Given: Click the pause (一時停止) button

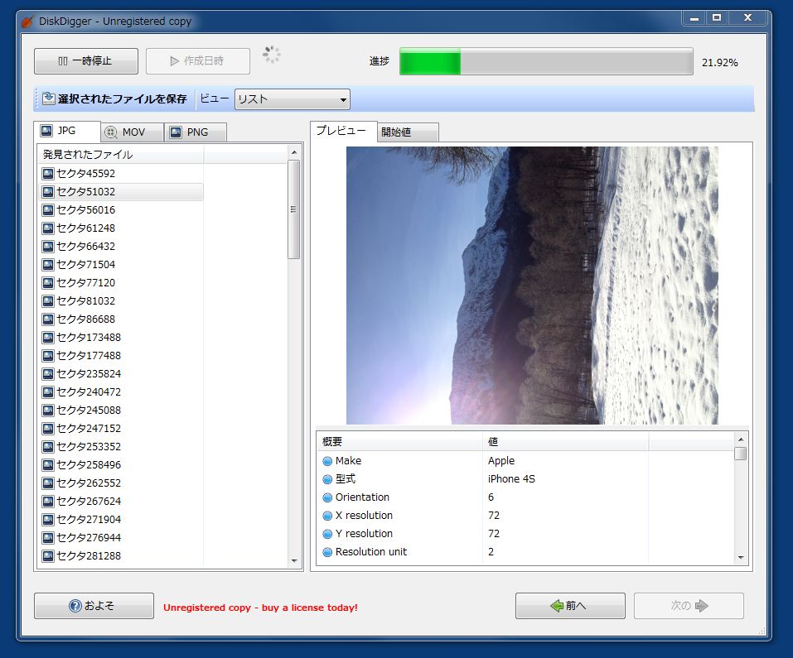Looking at the screenshot, I should 86,61.
